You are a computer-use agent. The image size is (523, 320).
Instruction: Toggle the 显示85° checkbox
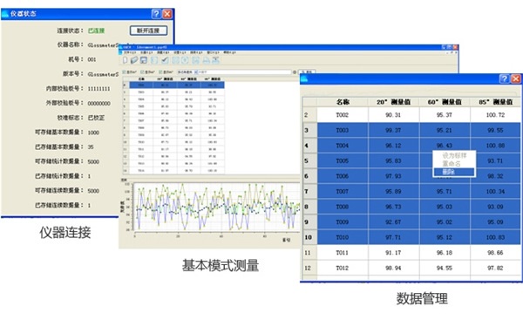click(160, 72)
